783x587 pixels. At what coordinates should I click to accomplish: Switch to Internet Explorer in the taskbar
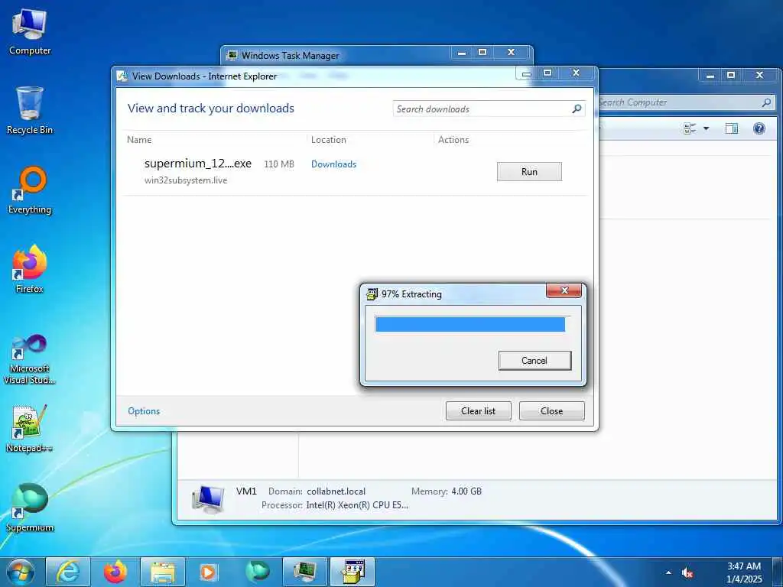pos(68,572)
